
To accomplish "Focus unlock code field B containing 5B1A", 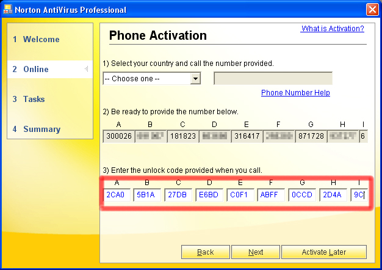I will point(147,195).
